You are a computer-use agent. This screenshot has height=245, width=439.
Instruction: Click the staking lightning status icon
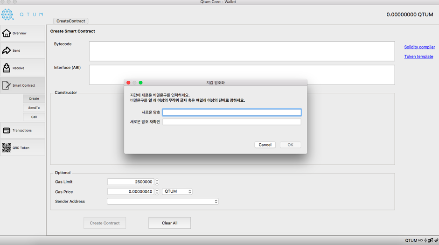pyautogui.click(x=425, y=240)
